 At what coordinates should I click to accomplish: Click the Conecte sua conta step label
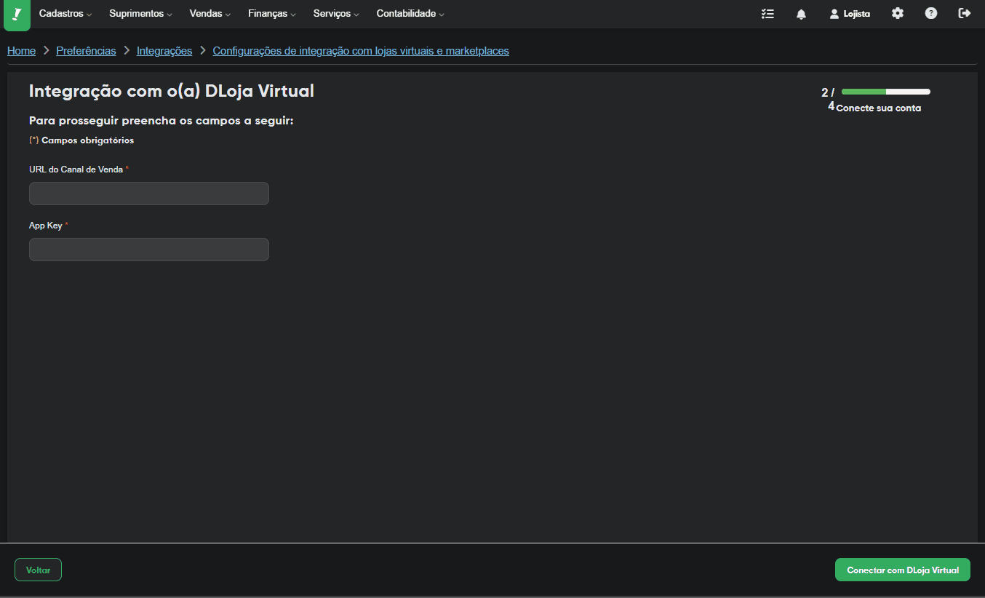coord(879,108)
